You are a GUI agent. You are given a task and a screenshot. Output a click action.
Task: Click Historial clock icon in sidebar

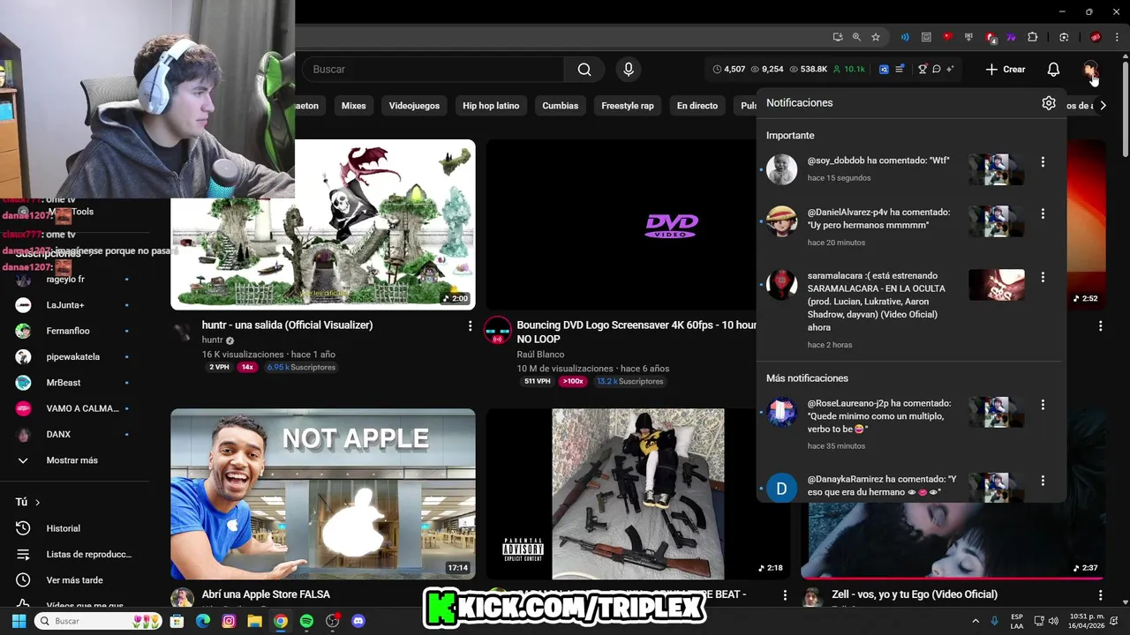[23, 528]
